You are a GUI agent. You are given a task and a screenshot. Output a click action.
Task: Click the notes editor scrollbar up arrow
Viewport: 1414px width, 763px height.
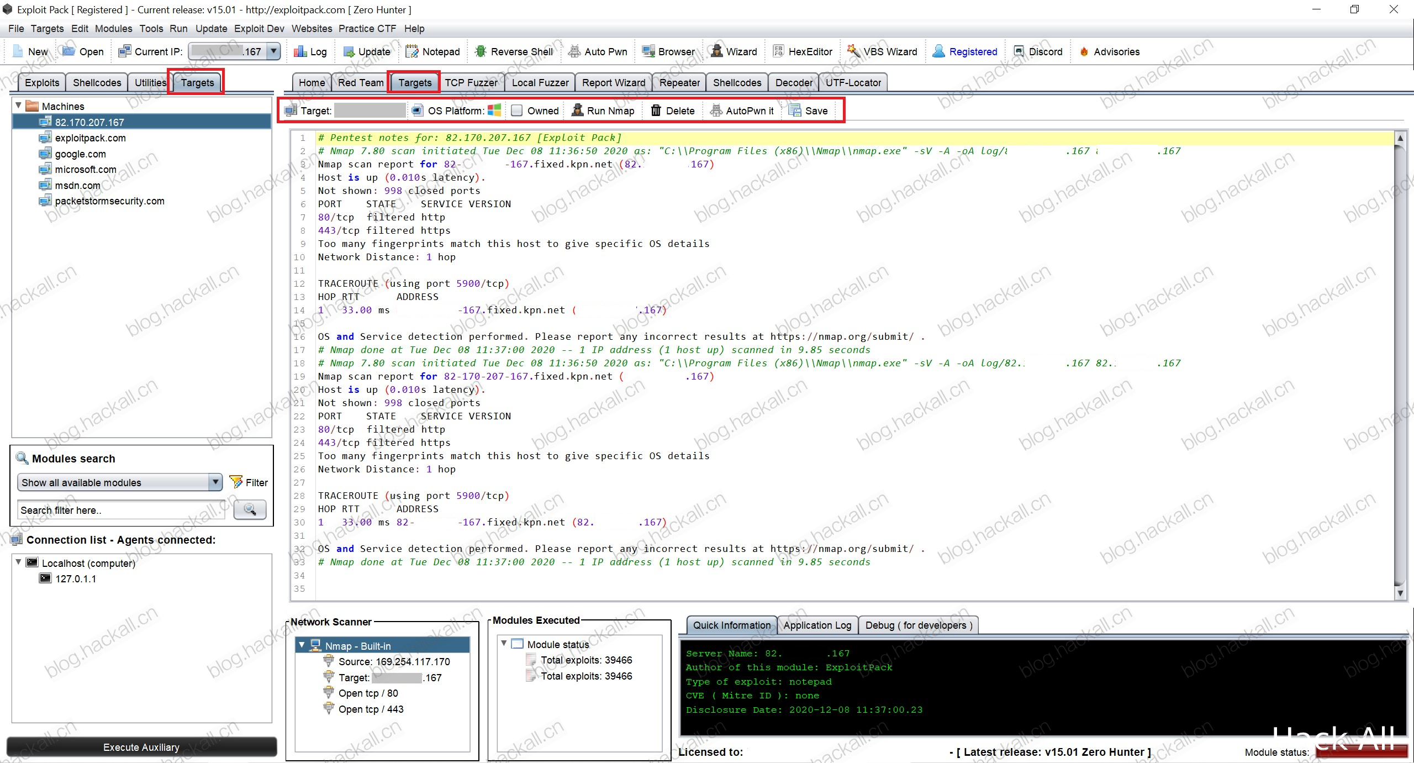1400,138
